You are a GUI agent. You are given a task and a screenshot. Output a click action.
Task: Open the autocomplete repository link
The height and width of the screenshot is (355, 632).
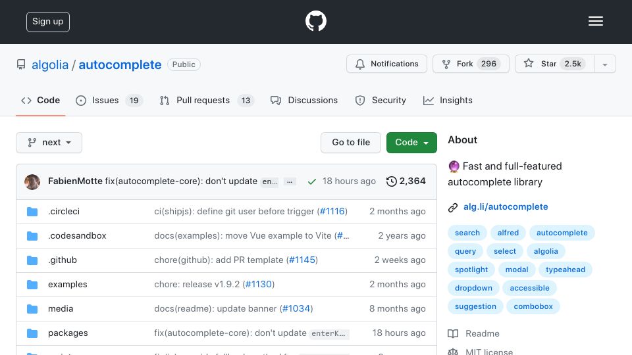pos(120,64)
